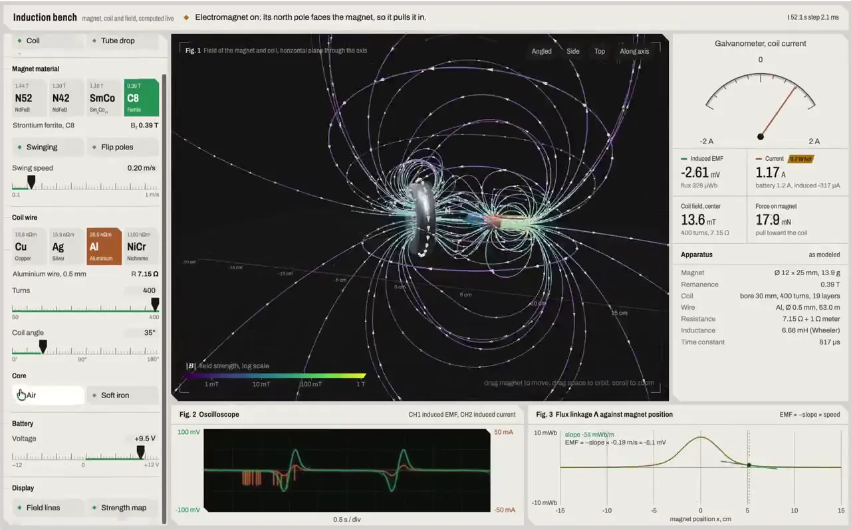Click the current reading 1.17 A

(x=771, y=173)
